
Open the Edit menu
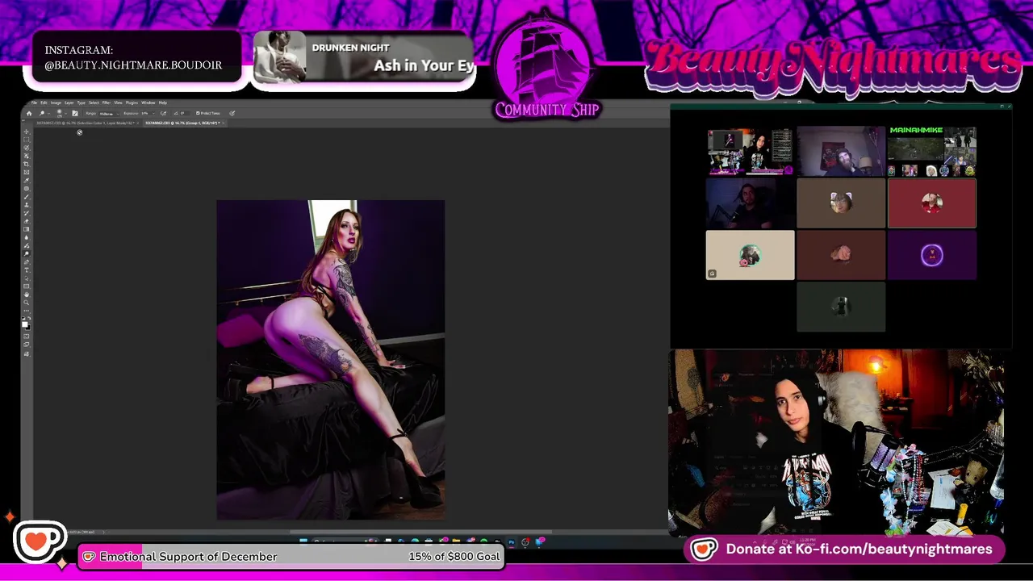(x=44, y=102)
